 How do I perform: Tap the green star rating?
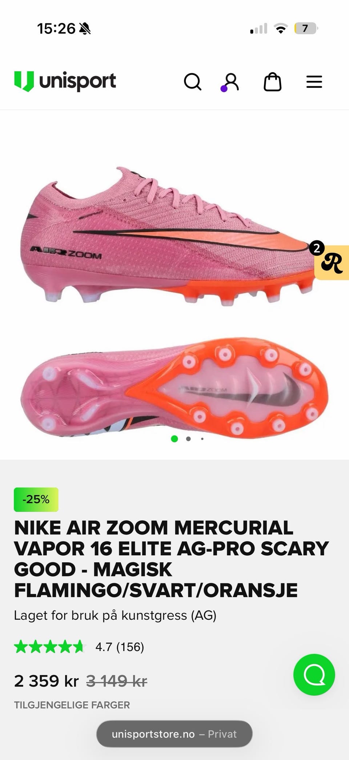49,647
